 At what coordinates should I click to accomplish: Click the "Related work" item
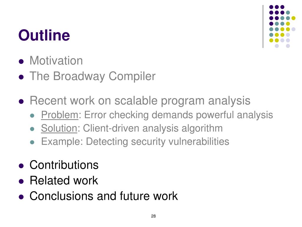click(x=64, y=181)
